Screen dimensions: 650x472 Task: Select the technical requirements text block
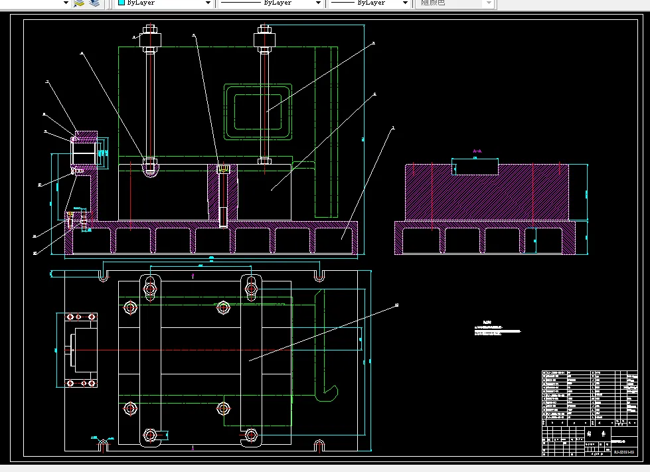coord(497,328)
